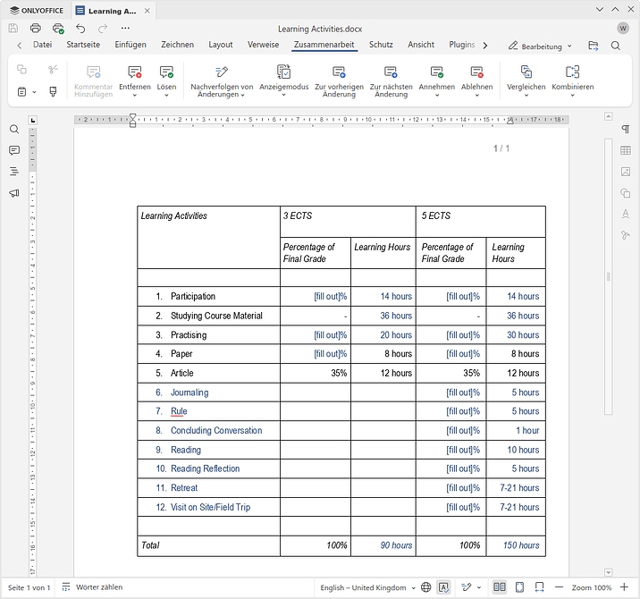The image size is (640, 599).
Task: Open the English – United Kingdom language selector
Action: click(367, 587)
